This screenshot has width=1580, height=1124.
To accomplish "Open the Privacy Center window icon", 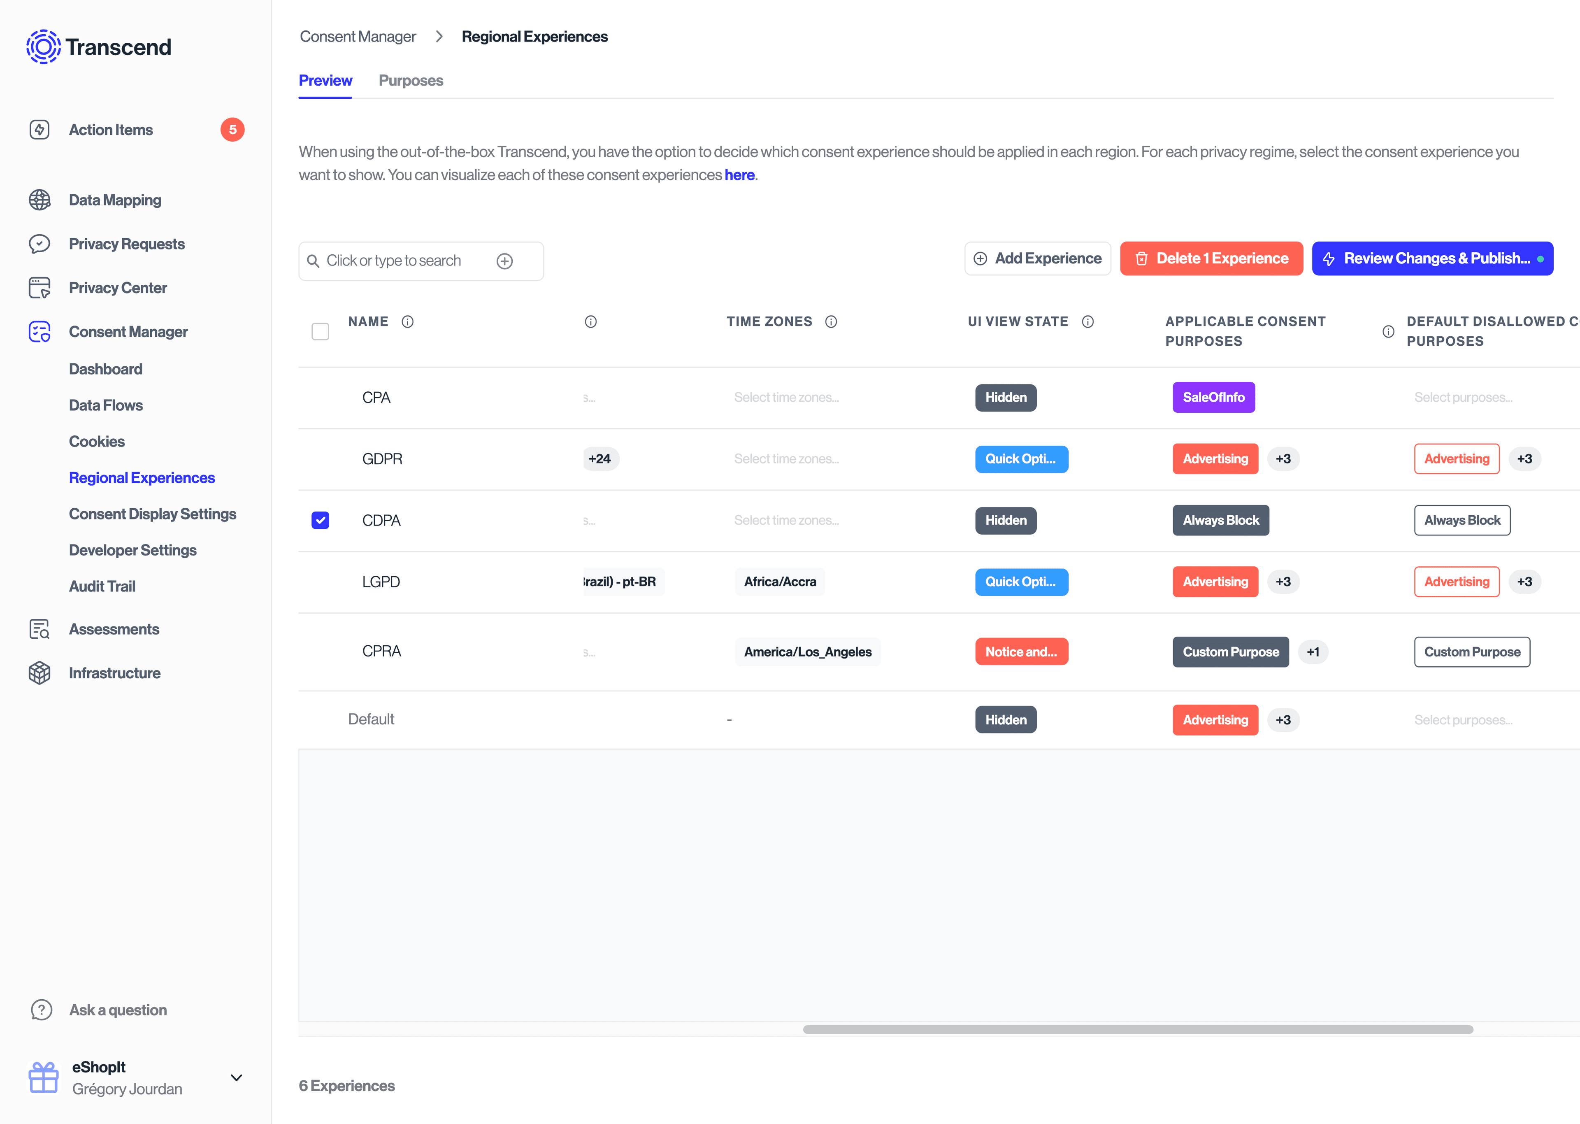I will [39, 288].
